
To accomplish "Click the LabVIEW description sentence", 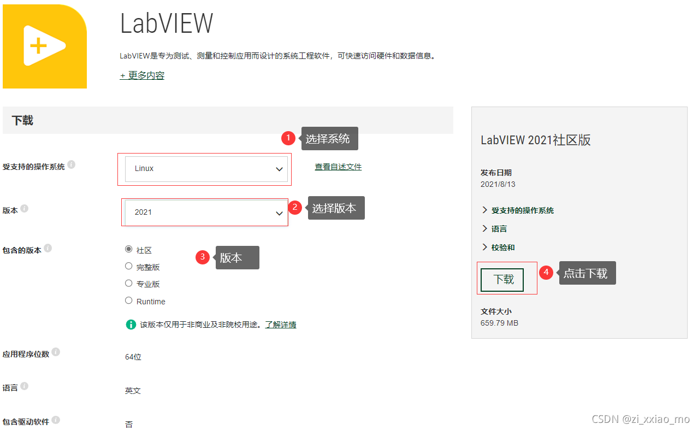I will coord(279,56).
